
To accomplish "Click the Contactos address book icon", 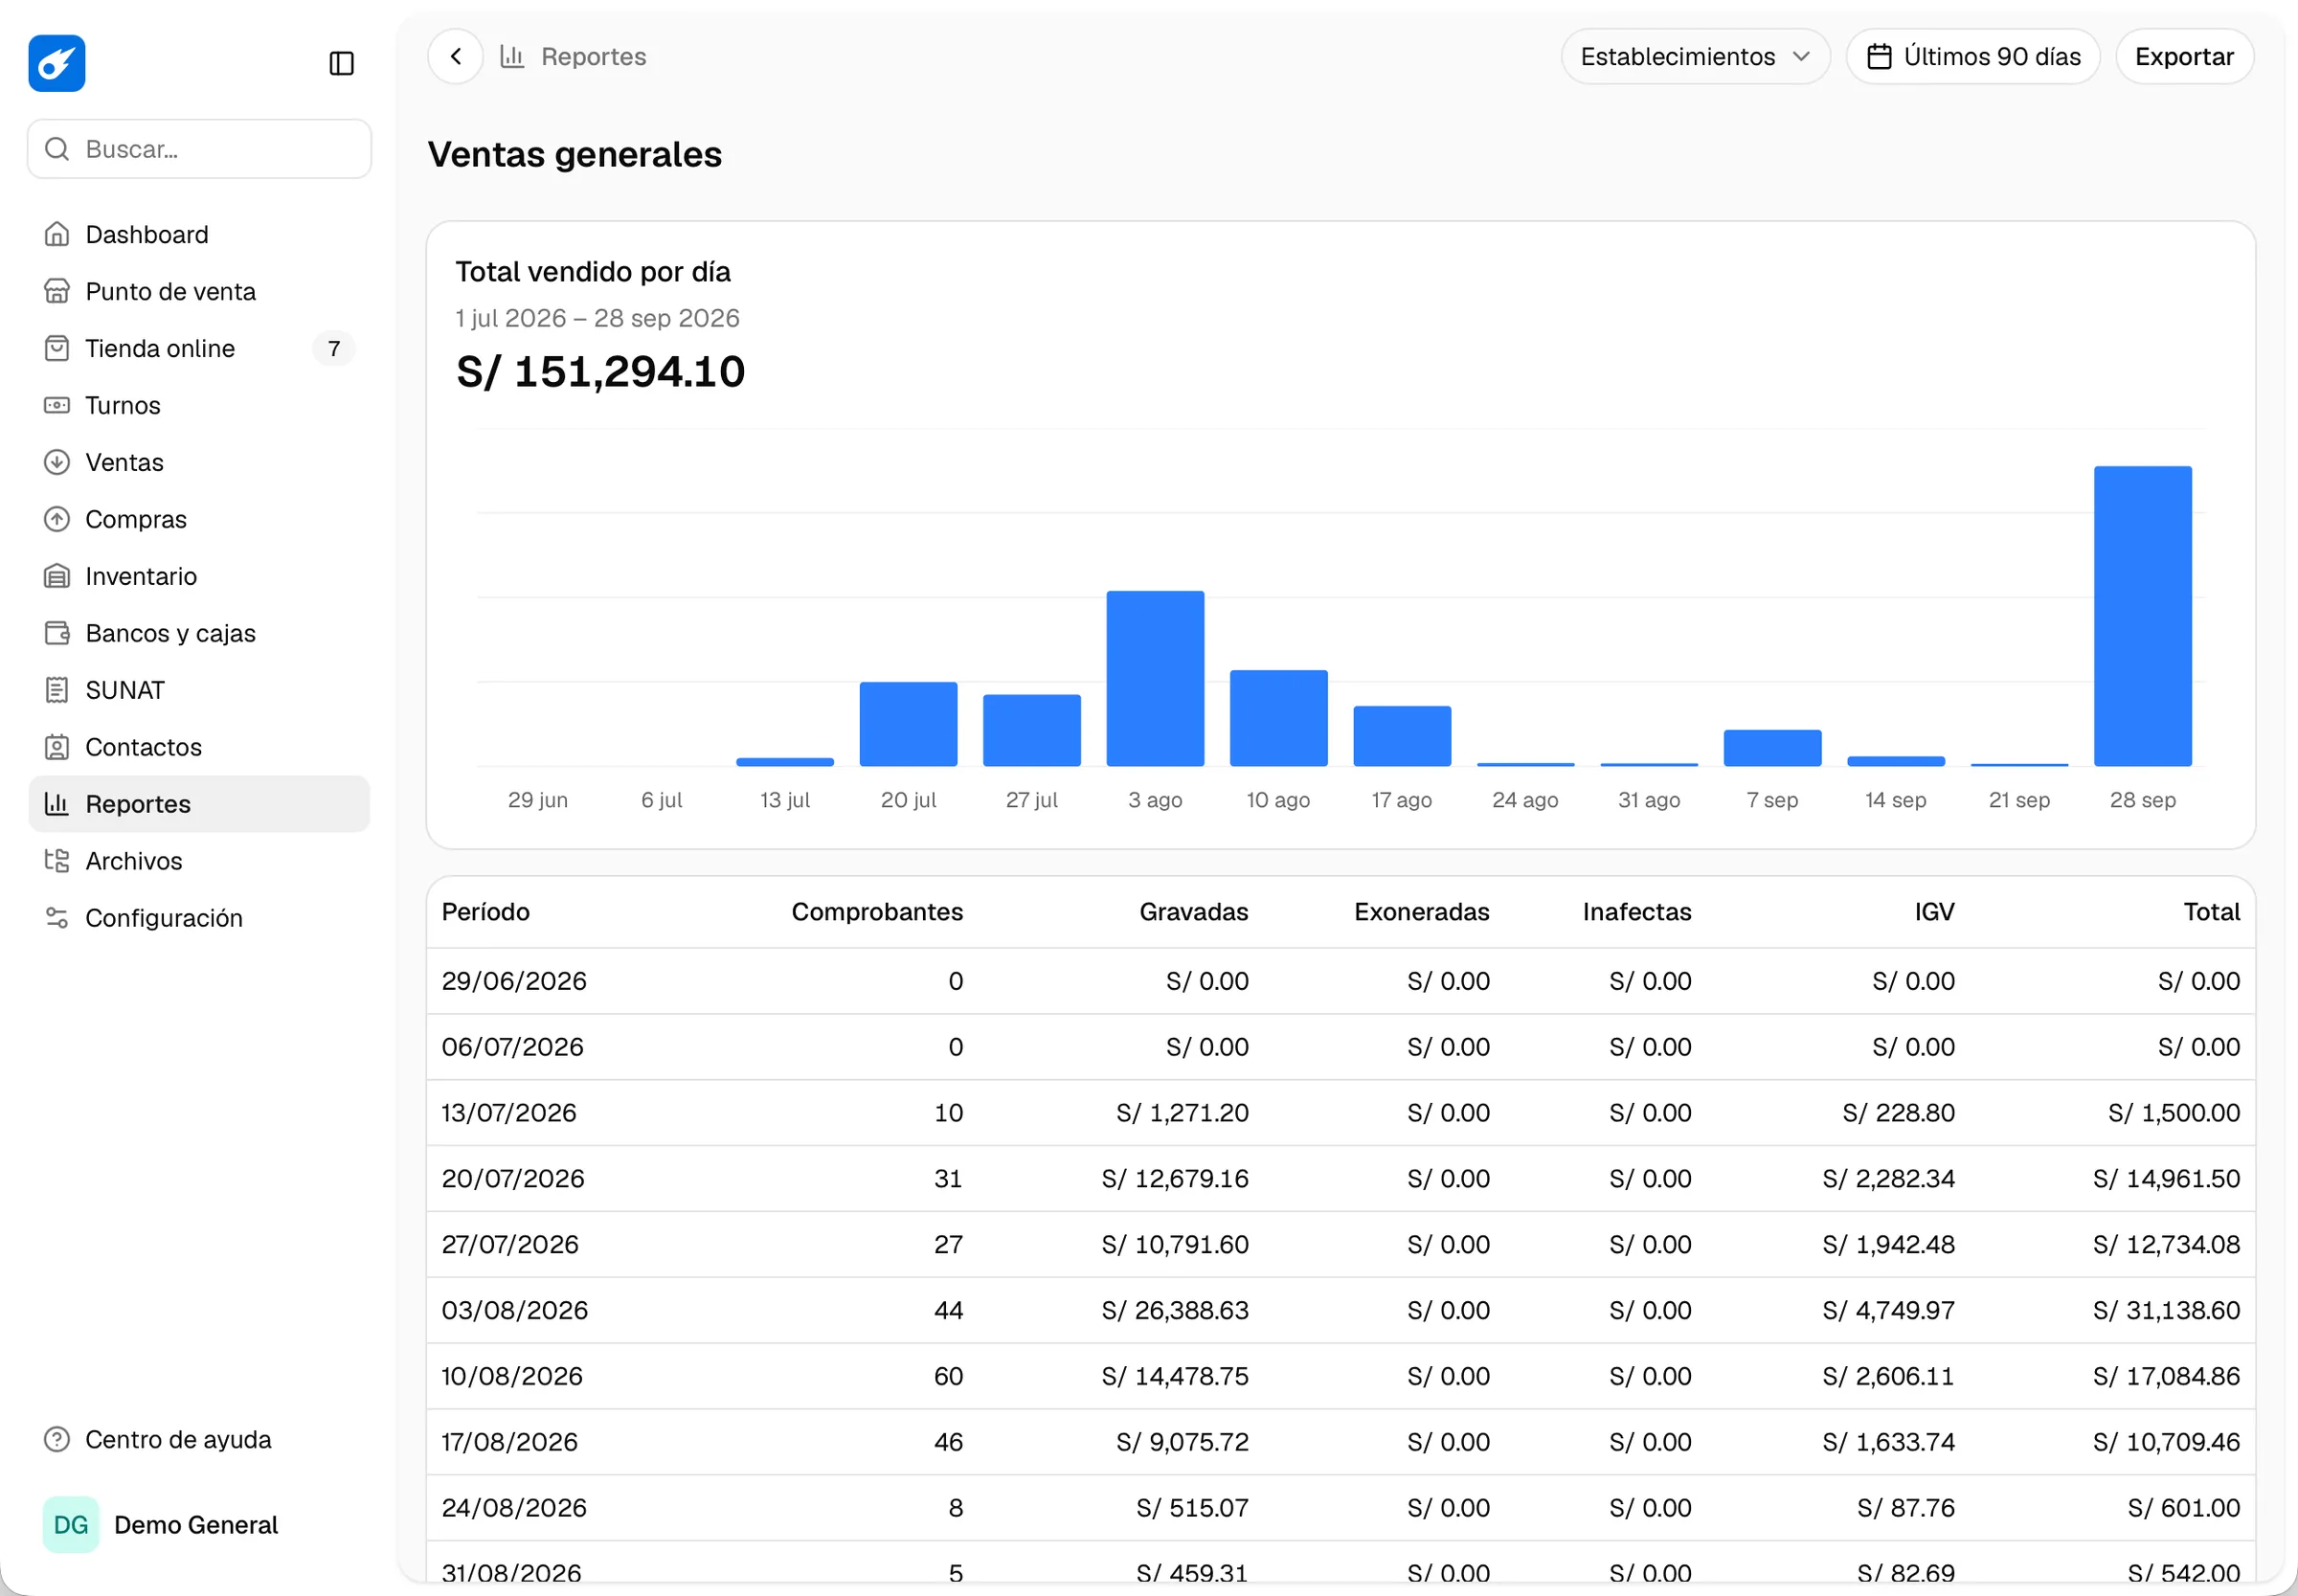I will pos(57,747).
